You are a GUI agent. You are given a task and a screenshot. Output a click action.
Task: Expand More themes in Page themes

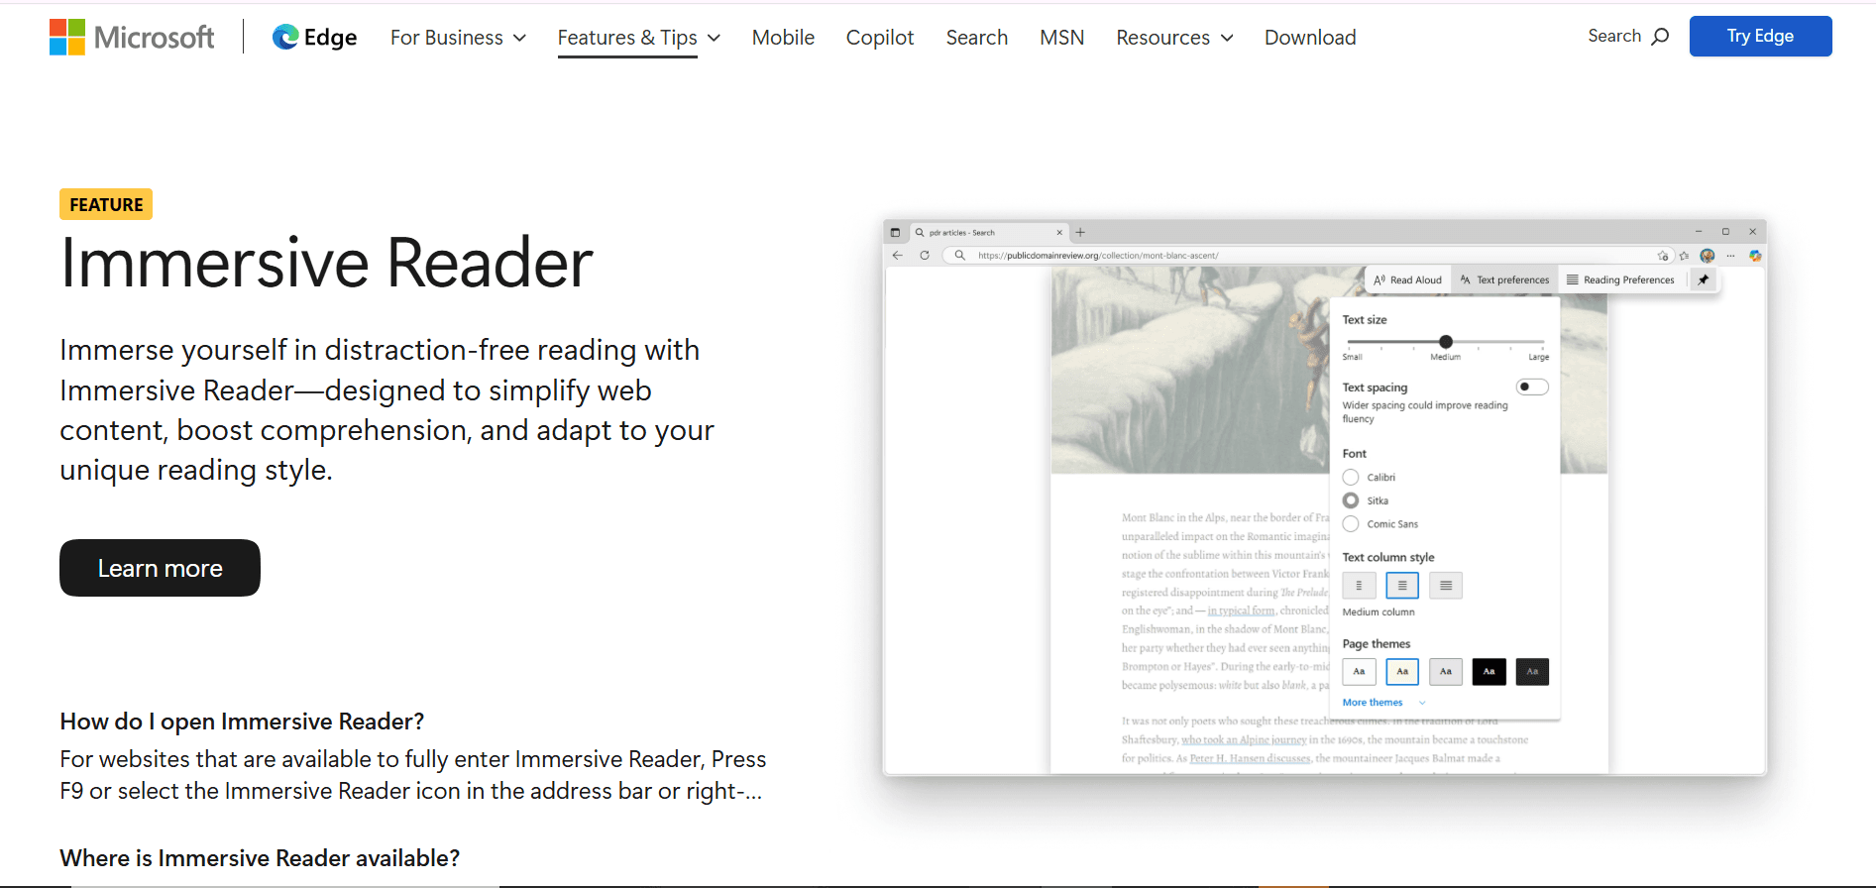point(1384,703)
